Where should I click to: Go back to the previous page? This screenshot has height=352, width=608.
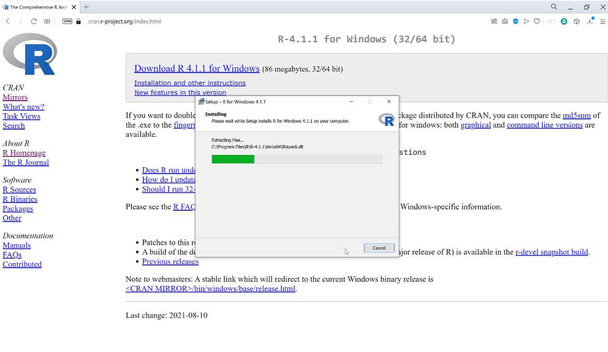click(x=8, y=21)
